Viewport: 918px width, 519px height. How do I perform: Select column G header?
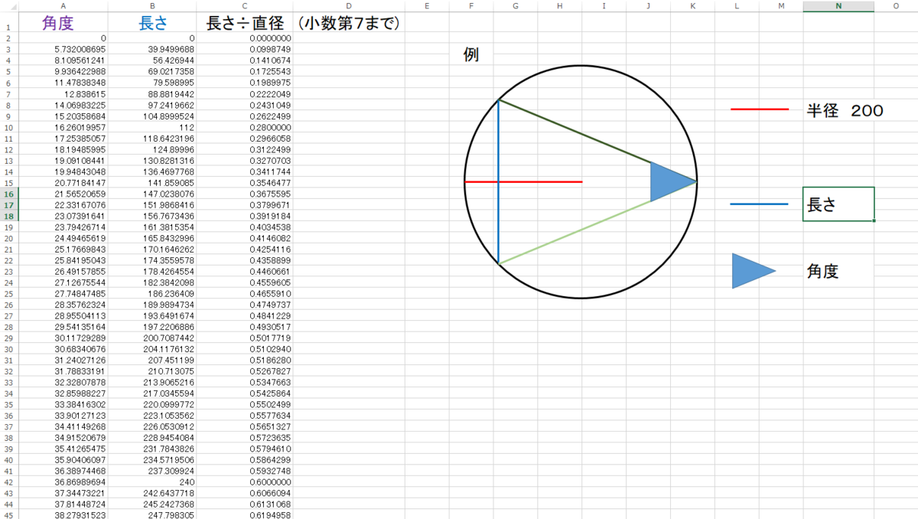pyautogui.click(x=516, y=6)
